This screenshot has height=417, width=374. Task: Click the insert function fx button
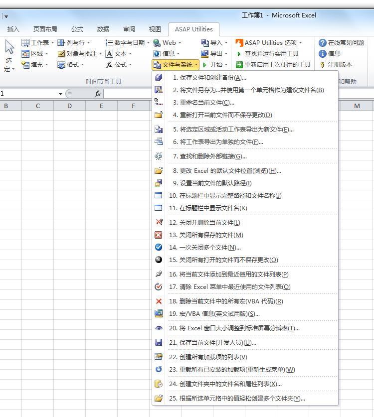(x=98, y=94)
